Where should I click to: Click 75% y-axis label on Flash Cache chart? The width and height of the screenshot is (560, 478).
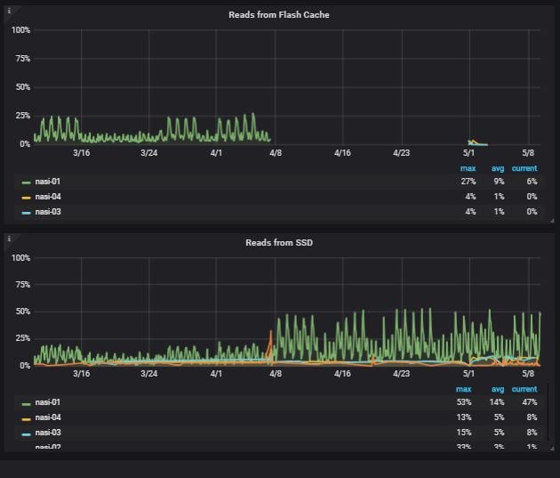23,59
